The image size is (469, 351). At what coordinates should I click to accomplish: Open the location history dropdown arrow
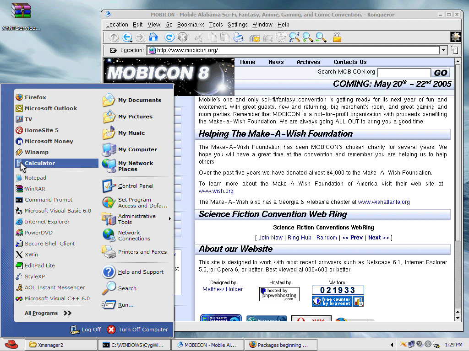click(x=443, y=50)
